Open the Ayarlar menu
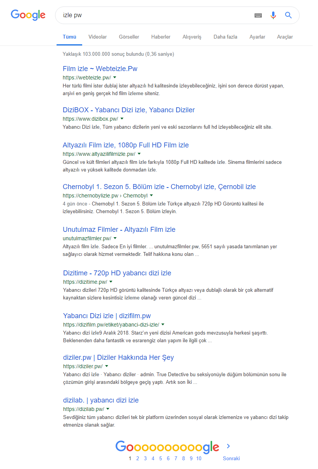The width and height of the screenshot is (318, 469). pos(257,37)
